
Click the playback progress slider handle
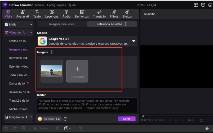pyautogui.click(x=143, y=116)
